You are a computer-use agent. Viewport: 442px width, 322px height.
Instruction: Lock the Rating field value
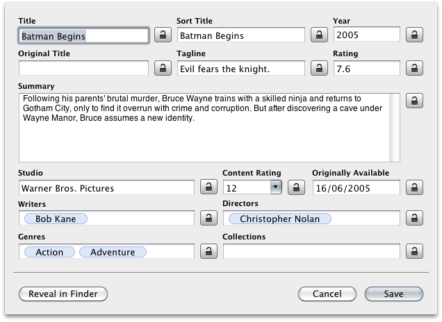414,68
